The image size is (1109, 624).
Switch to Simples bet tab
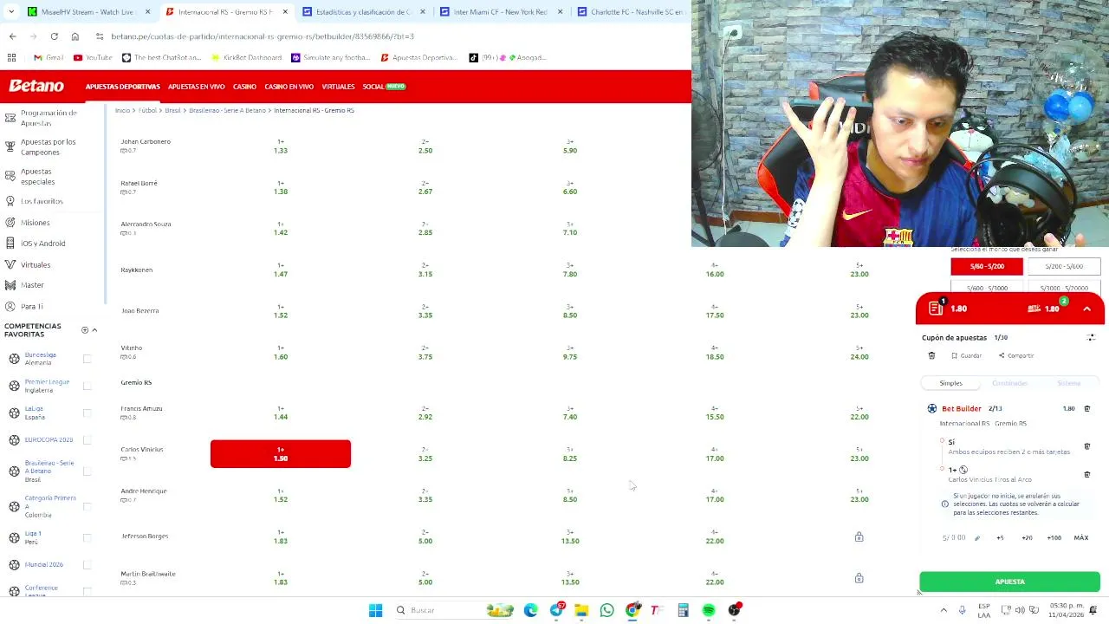950,383
